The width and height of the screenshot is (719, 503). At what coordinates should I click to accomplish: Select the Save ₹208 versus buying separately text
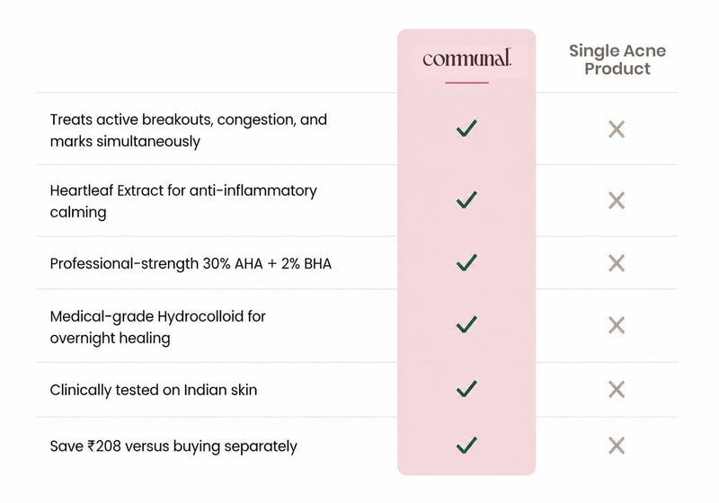(173, 446)
